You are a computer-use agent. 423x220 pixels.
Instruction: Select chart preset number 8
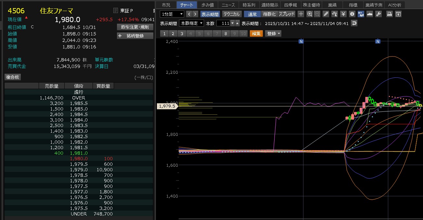(225, 33)
